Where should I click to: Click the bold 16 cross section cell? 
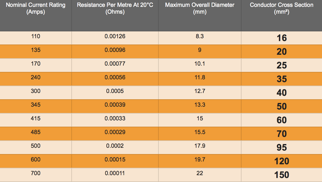[281, 38]
